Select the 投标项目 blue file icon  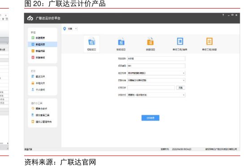point(121,42)
